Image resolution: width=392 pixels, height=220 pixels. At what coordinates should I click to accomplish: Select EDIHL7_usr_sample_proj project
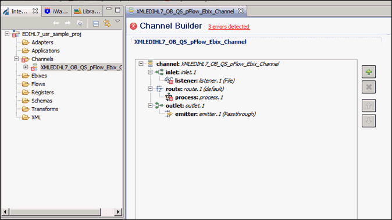tap(52, 34)
